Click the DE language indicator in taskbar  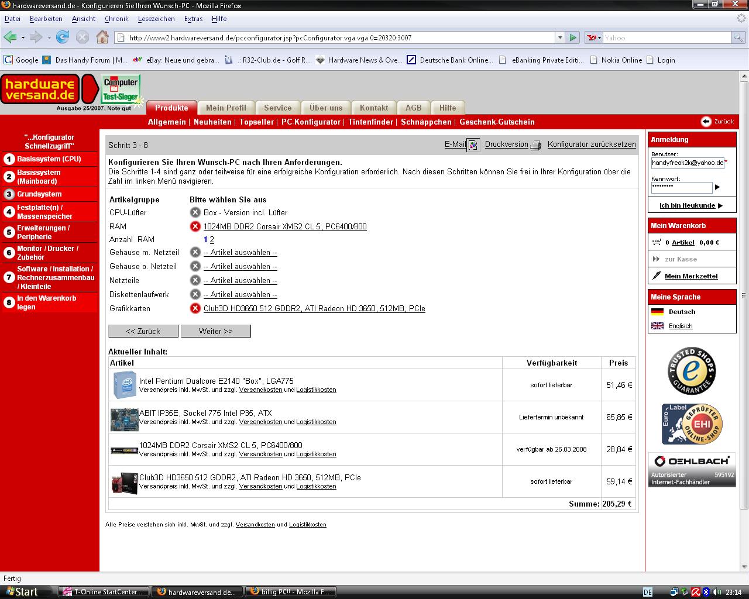tap(648, 592)
